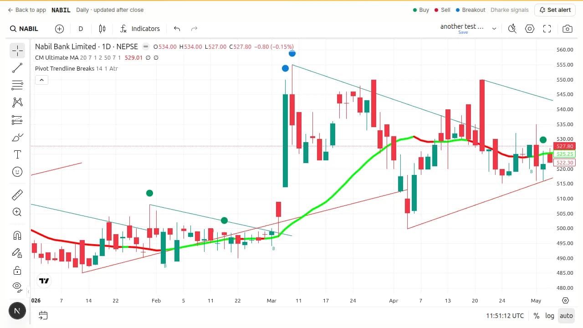The height and width of the screenshot is (328, 583).
Task: Open the chart settings hexagon icon
Action: [x=530, y=29]
